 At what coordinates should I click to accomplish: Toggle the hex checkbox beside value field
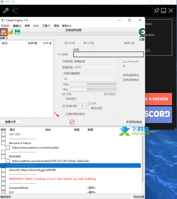coord(71,54)
